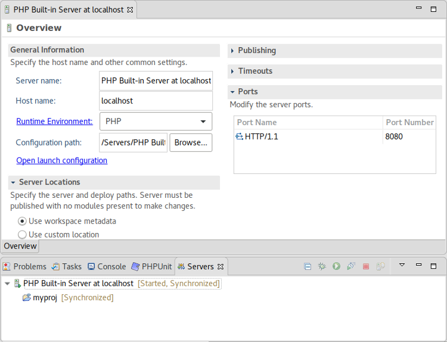Click the Port Name column header
The width and height of the screenshot is (447, 342).
point(309,123)
